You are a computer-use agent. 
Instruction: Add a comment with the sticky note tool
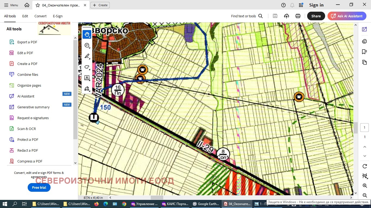coord(87,45)
